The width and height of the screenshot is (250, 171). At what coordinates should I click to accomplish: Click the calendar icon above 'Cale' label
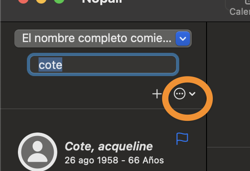point(247,2)
